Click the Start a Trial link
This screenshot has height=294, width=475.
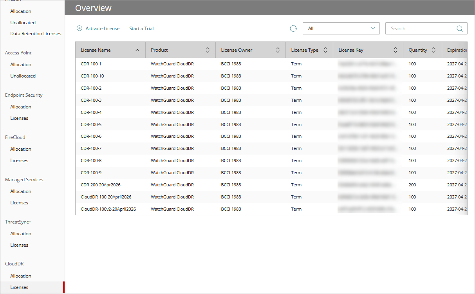[141, 29]
